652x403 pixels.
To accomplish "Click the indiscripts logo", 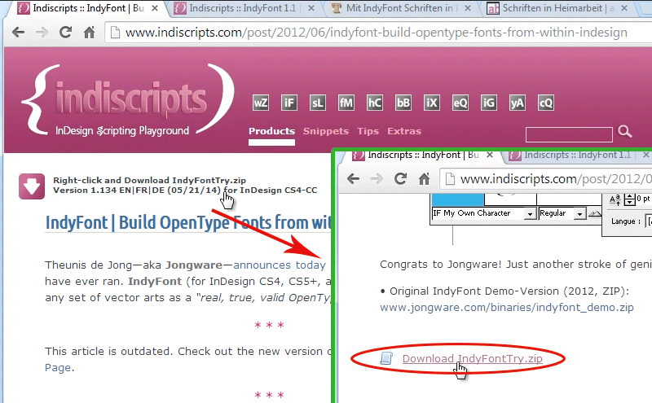I will [x=128, y=99].
